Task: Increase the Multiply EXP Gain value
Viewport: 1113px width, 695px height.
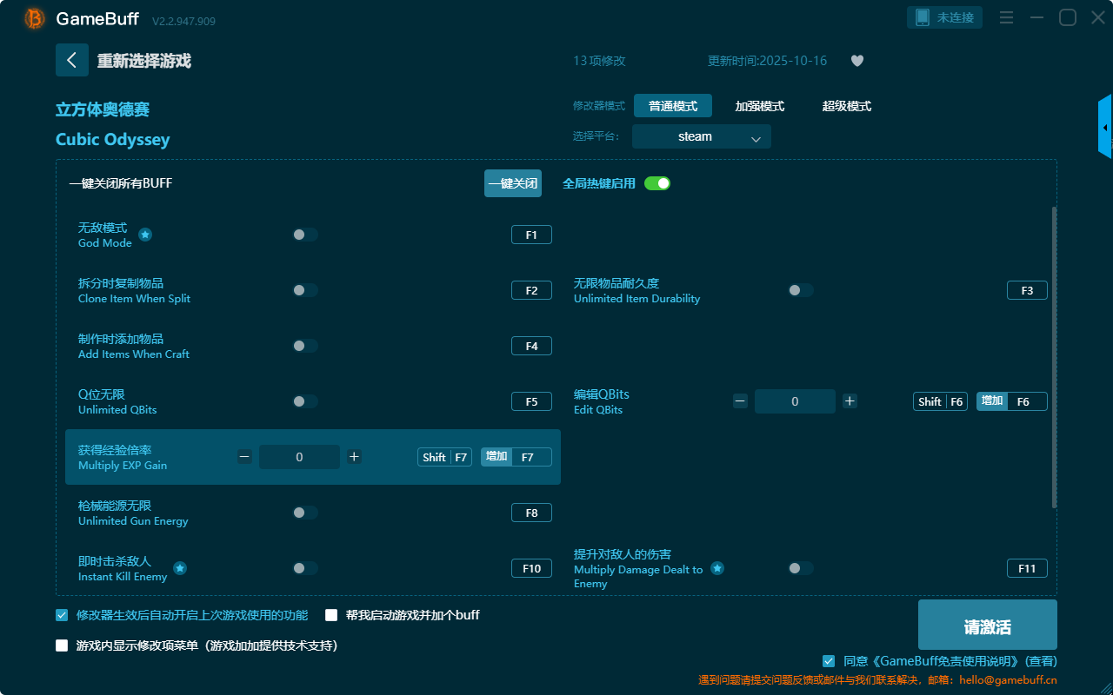Action: click(x=354, y=457)
